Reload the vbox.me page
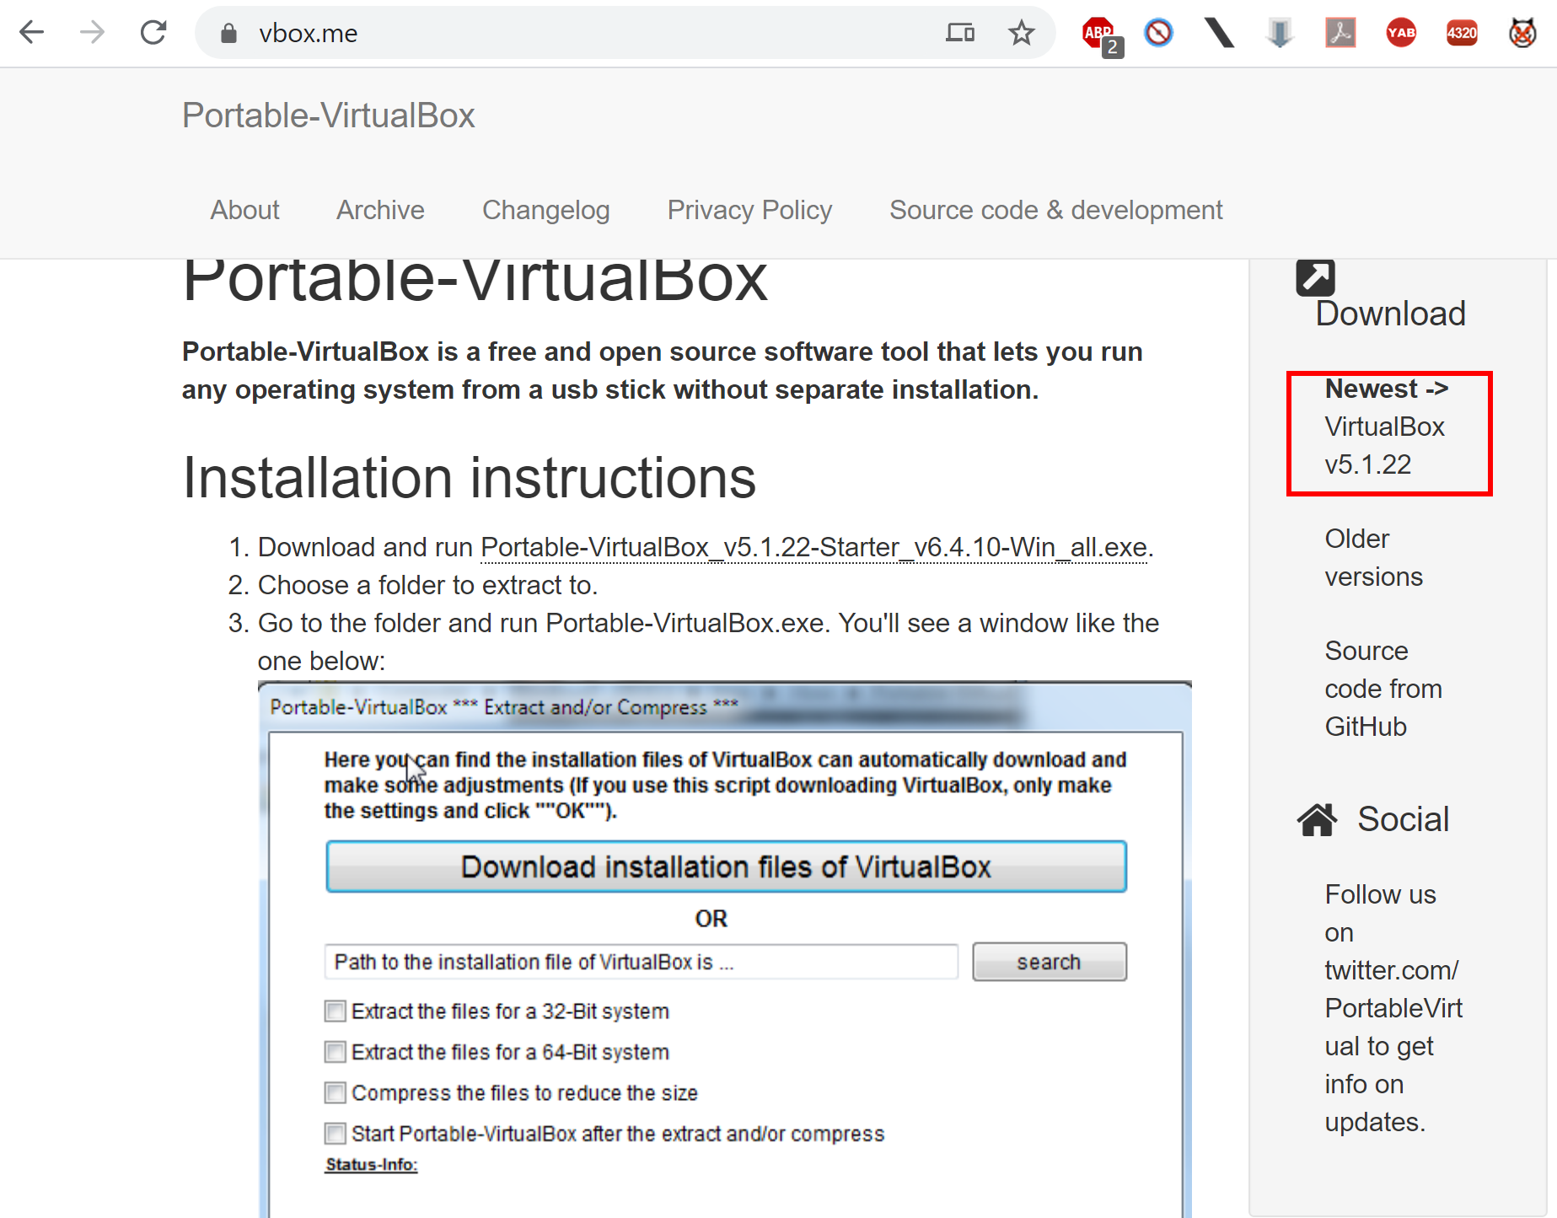Viewport: 1557px width, 1218px height. 153,33
